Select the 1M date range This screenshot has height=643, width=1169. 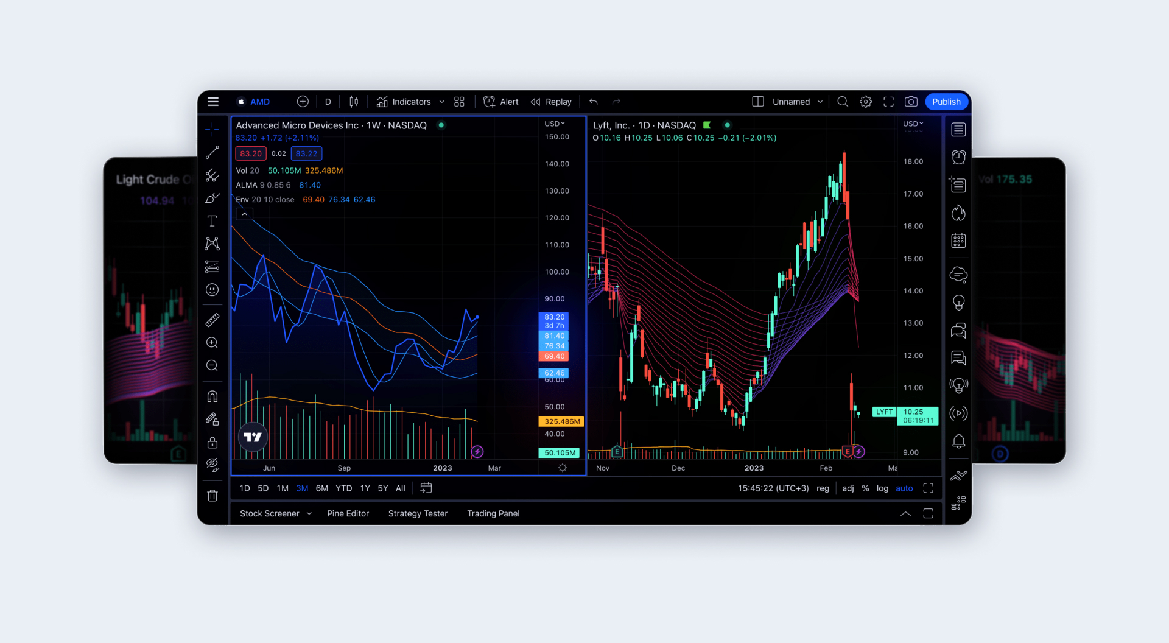coord(283,488)
